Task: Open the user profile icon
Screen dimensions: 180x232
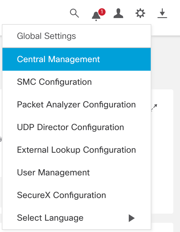Action: pyautogui.click(x=118, y=13)
